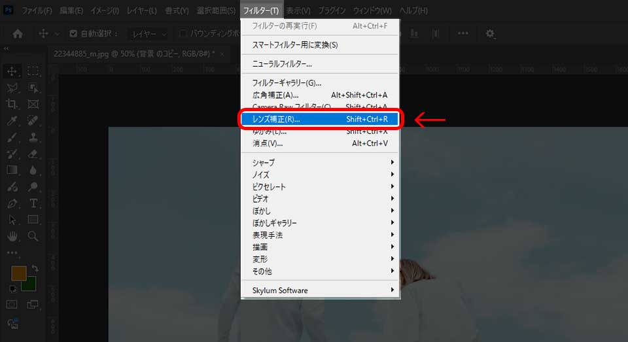Enable the バウンディングボックス checkbox
This screenshot has width=628, height=342.
[x=183, y=33]
